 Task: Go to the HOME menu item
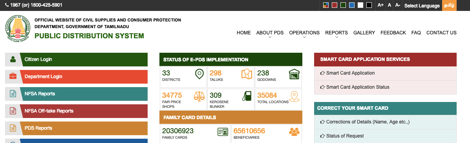244,33
